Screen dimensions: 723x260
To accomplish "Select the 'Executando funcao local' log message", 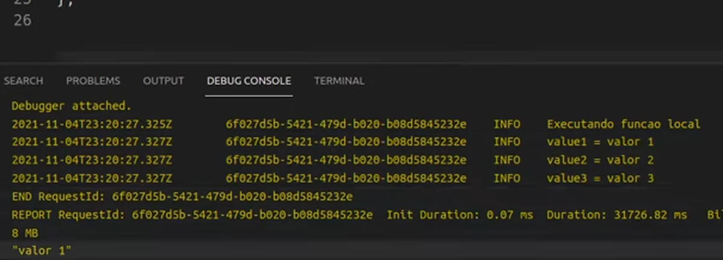I will [624, 124].
